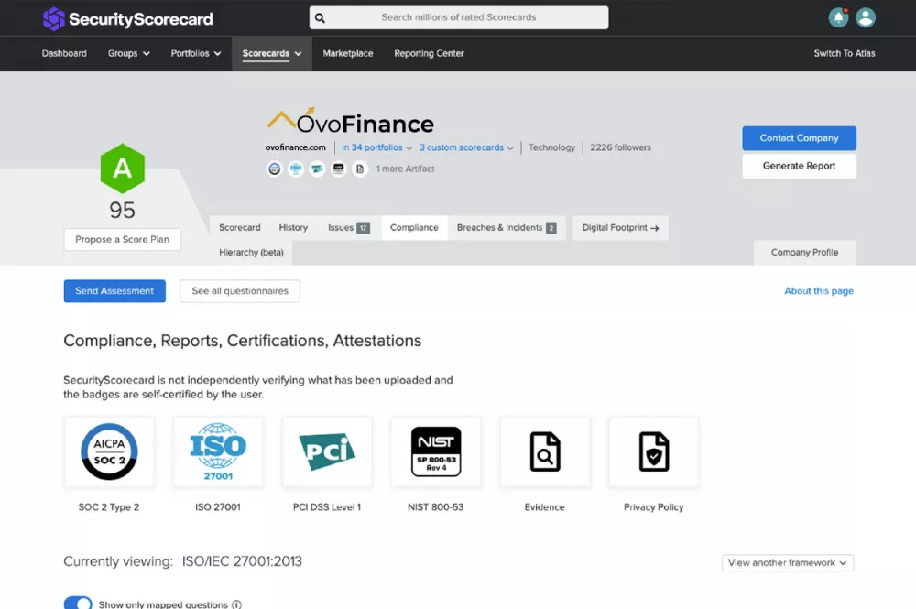Image resolution: width=916 pixels, height=609 pixels.
Task: Click Contact Company button
Action: pos(799,138)
